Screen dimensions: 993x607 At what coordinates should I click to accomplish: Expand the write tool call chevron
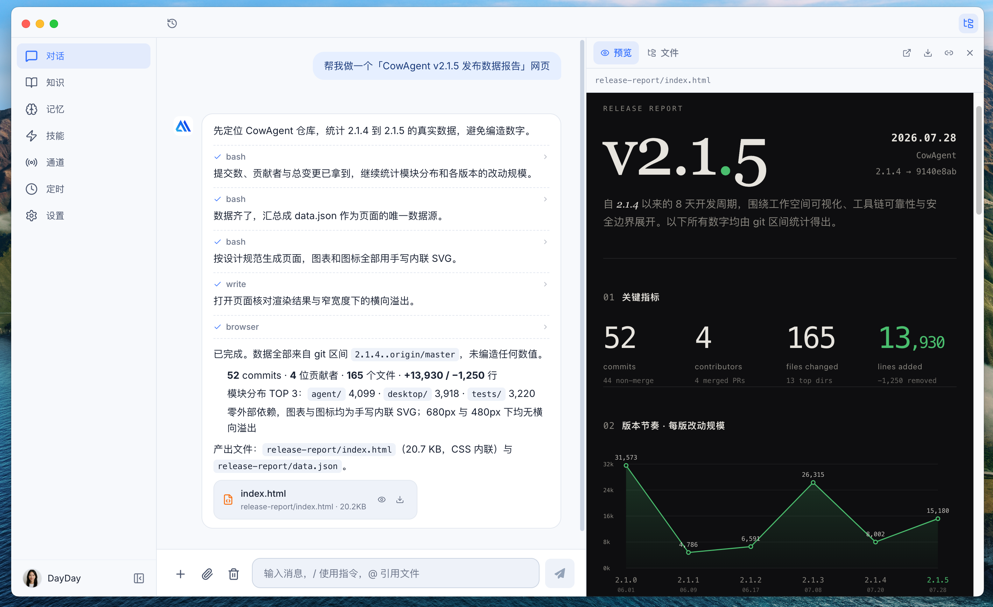(x=545, y=284)
